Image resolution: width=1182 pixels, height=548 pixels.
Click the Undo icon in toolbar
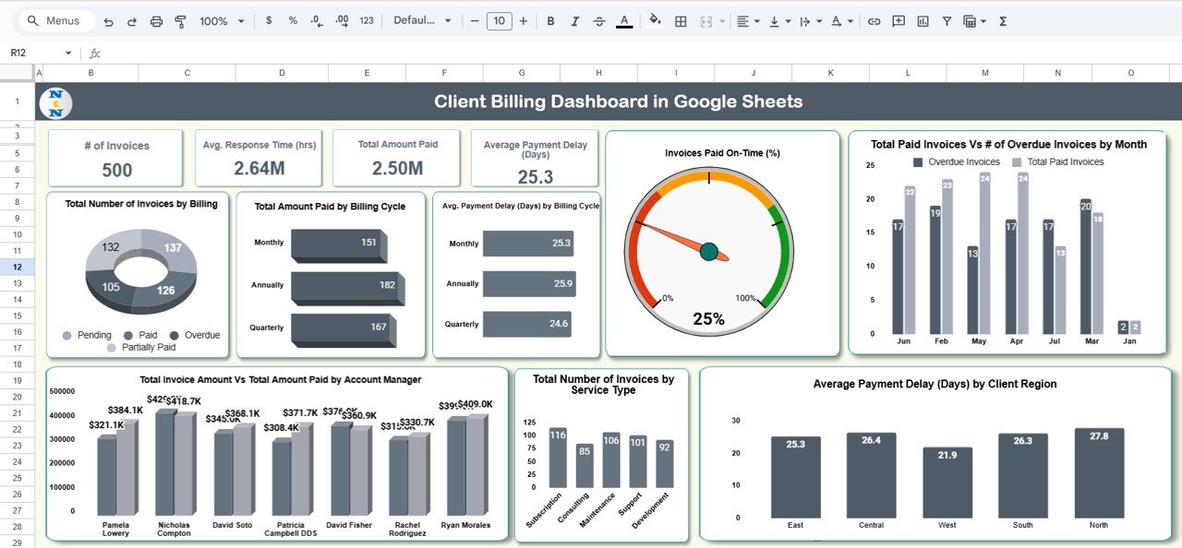[109, 21]
